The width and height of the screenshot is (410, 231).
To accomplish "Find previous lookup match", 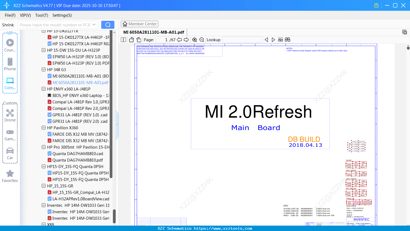I will tap(266, 40).
